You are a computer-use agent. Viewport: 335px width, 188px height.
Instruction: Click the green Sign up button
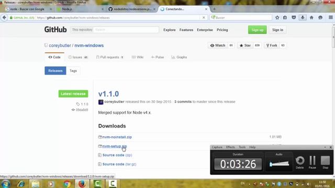257,30
